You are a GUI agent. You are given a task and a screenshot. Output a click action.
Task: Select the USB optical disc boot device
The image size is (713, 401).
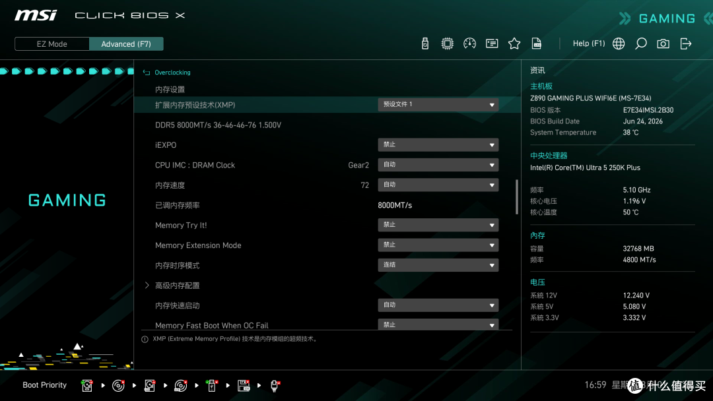pyautogui.click(x=181, y=386)
